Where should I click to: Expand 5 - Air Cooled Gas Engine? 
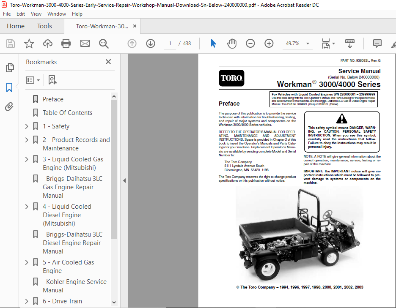click(27, 262)
